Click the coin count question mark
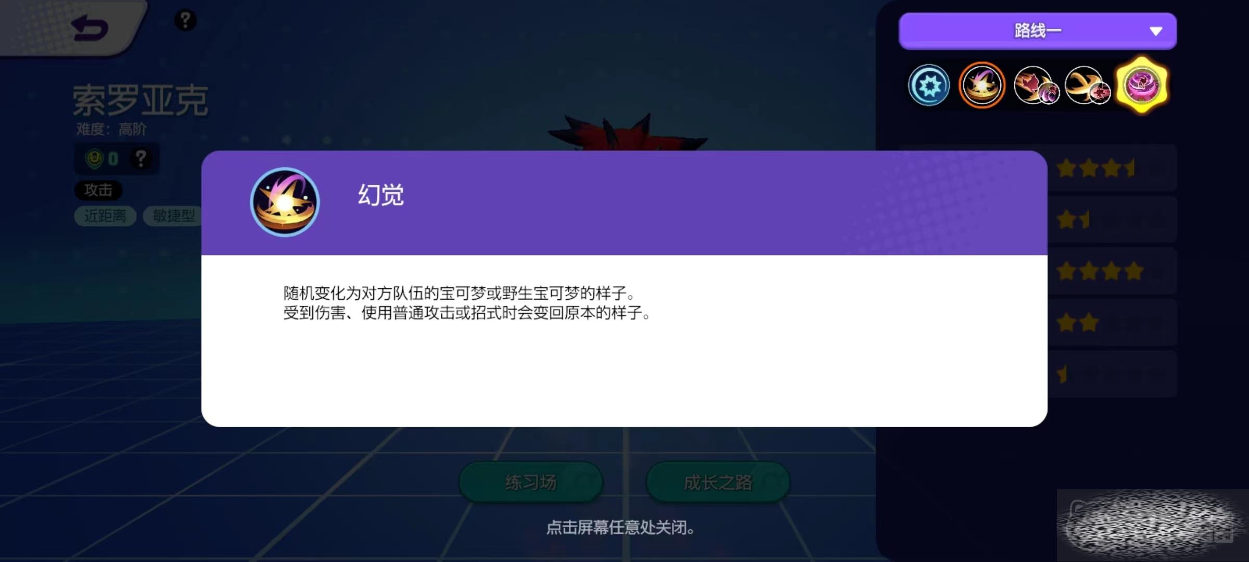 (141, 158)
